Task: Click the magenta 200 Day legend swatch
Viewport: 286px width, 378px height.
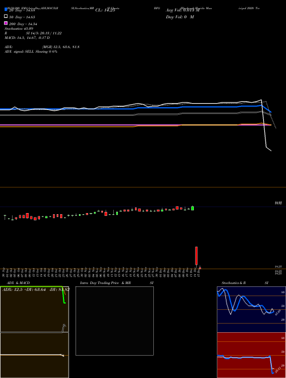Action: tap(6, 23)
